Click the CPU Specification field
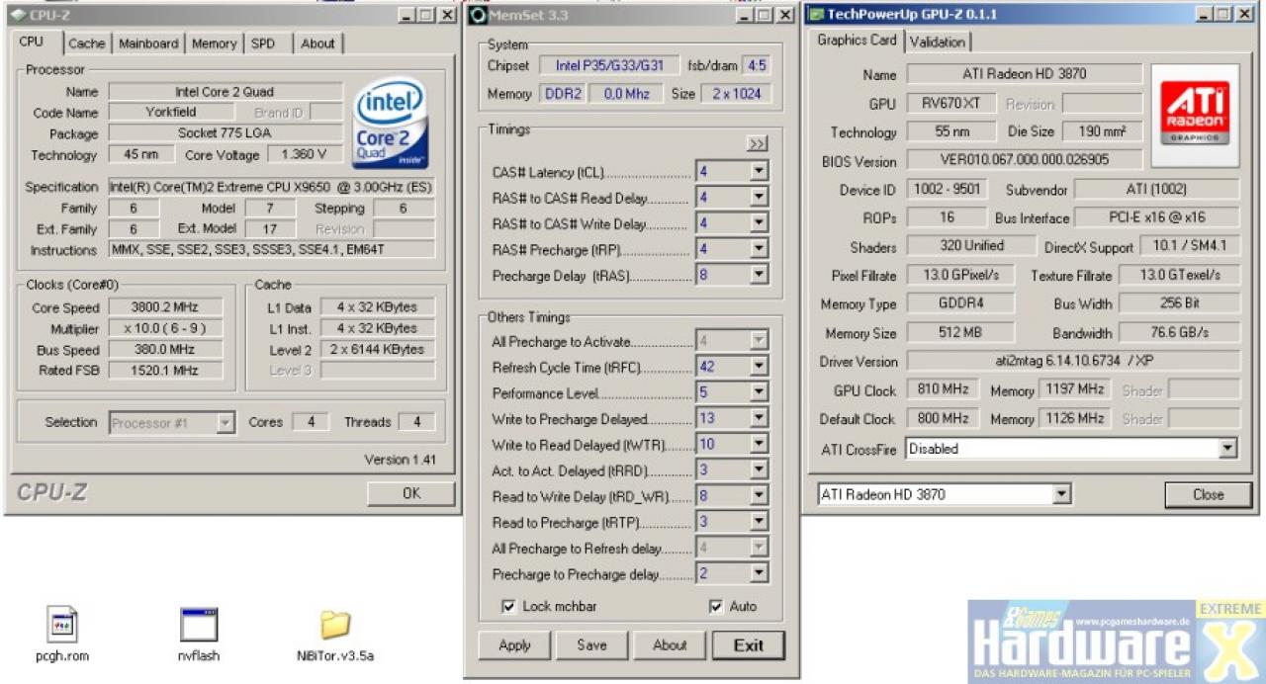The width and height of the screenshot is (1266, 684). pyautogui.click(x=272, y=187)
